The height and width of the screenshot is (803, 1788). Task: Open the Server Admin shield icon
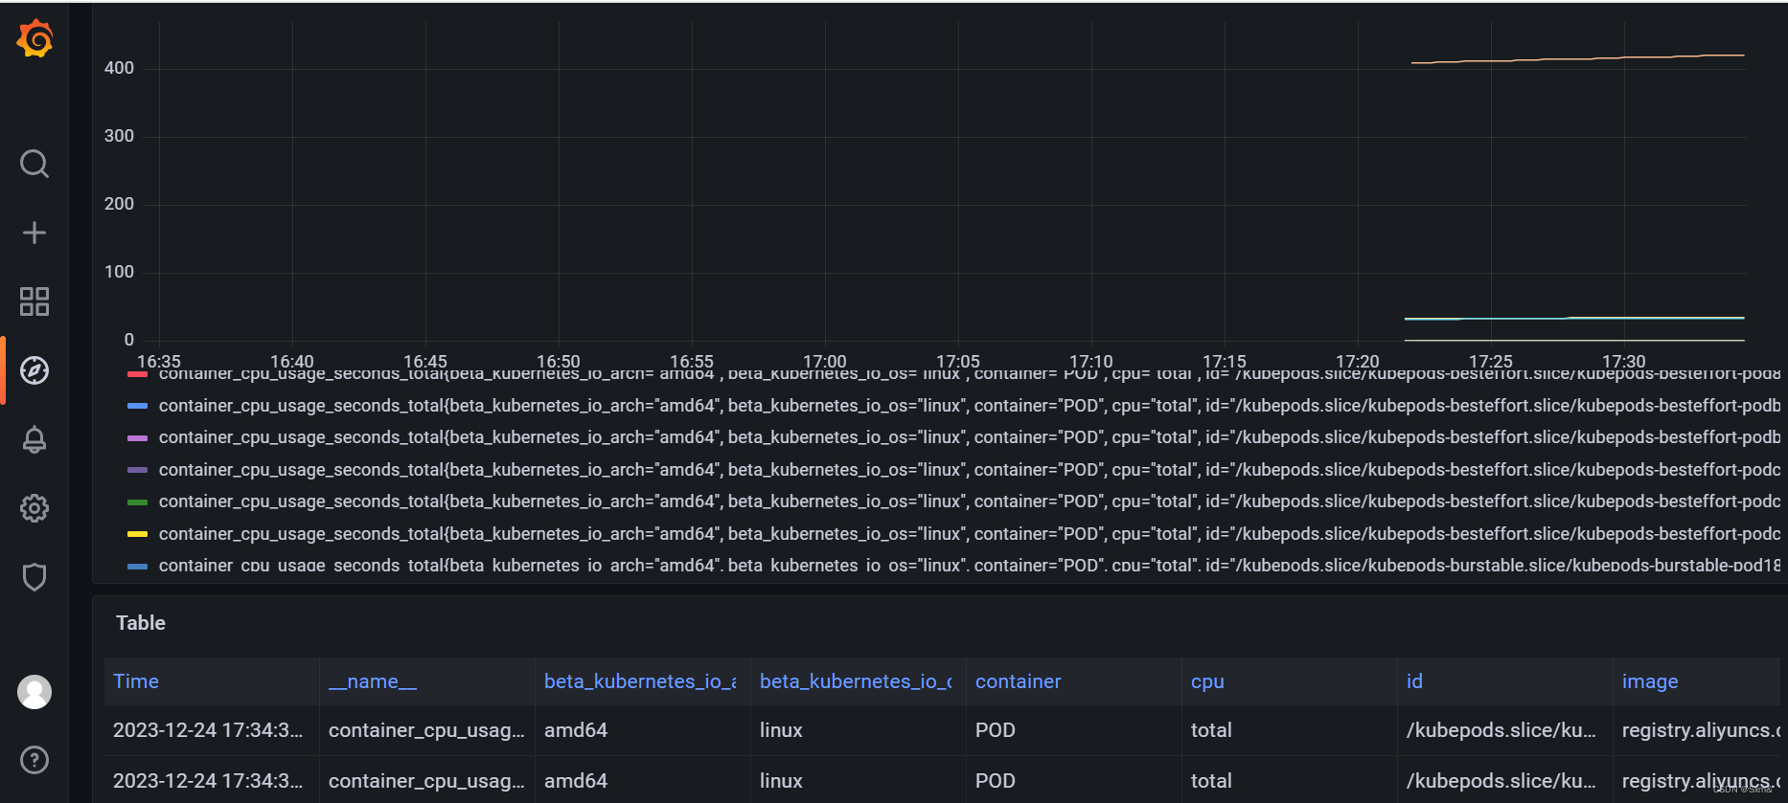[34, 577]
